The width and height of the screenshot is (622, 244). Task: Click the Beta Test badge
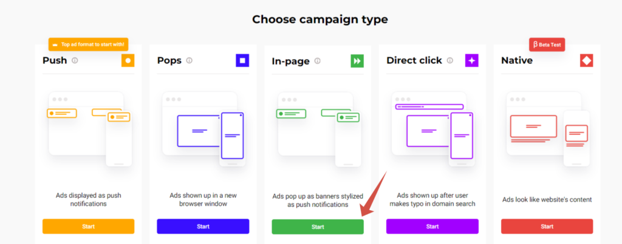(x=547, y=45)
